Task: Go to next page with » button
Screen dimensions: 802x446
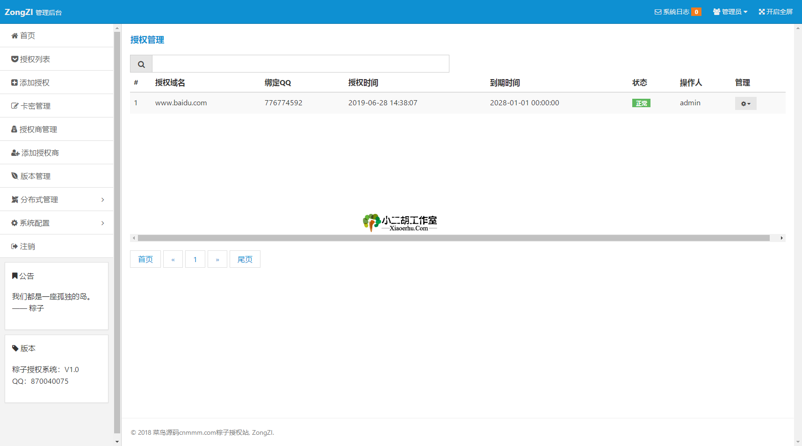Action: [217, 259]
